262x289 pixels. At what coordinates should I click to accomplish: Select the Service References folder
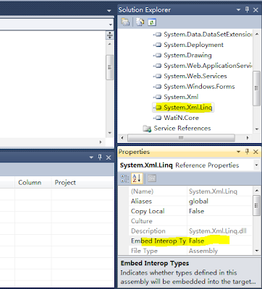pyautogui.click(x=177, y=129)
